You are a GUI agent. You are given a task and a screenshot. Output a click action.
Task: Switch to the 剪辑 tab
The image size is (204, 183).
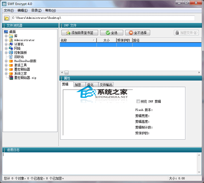[x=67, y=84]
